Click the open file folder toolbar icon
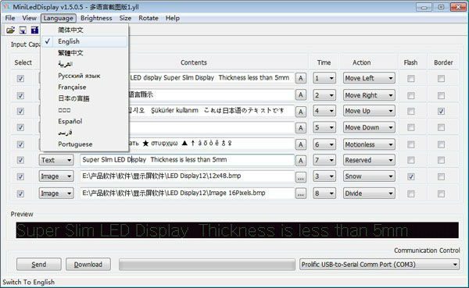The width and height of the screenshot is (469, 288). (x=11, y=30)
